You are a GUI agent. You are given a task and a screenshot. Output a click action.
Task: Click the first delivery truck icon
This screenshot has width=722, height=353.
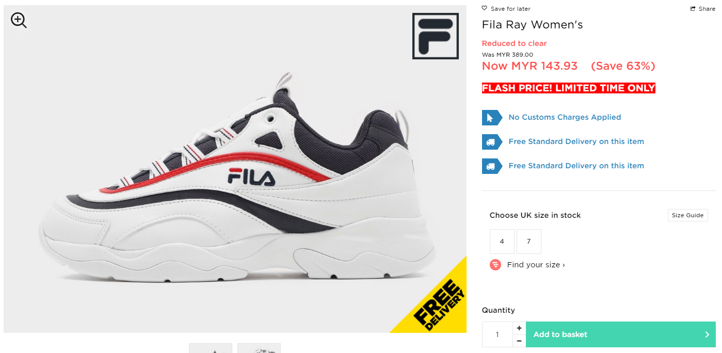tap(492, 142)
